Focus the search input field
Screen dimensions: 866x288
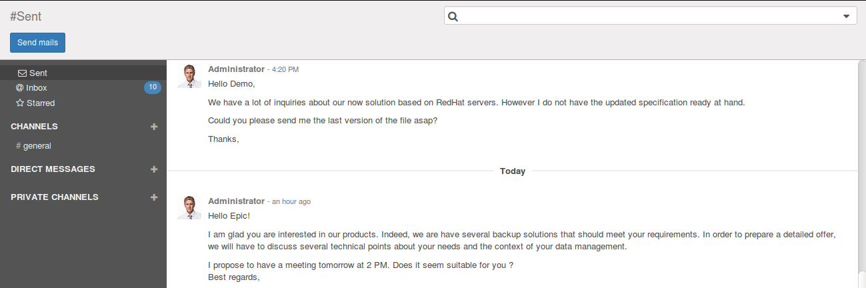tap(647, 17)
